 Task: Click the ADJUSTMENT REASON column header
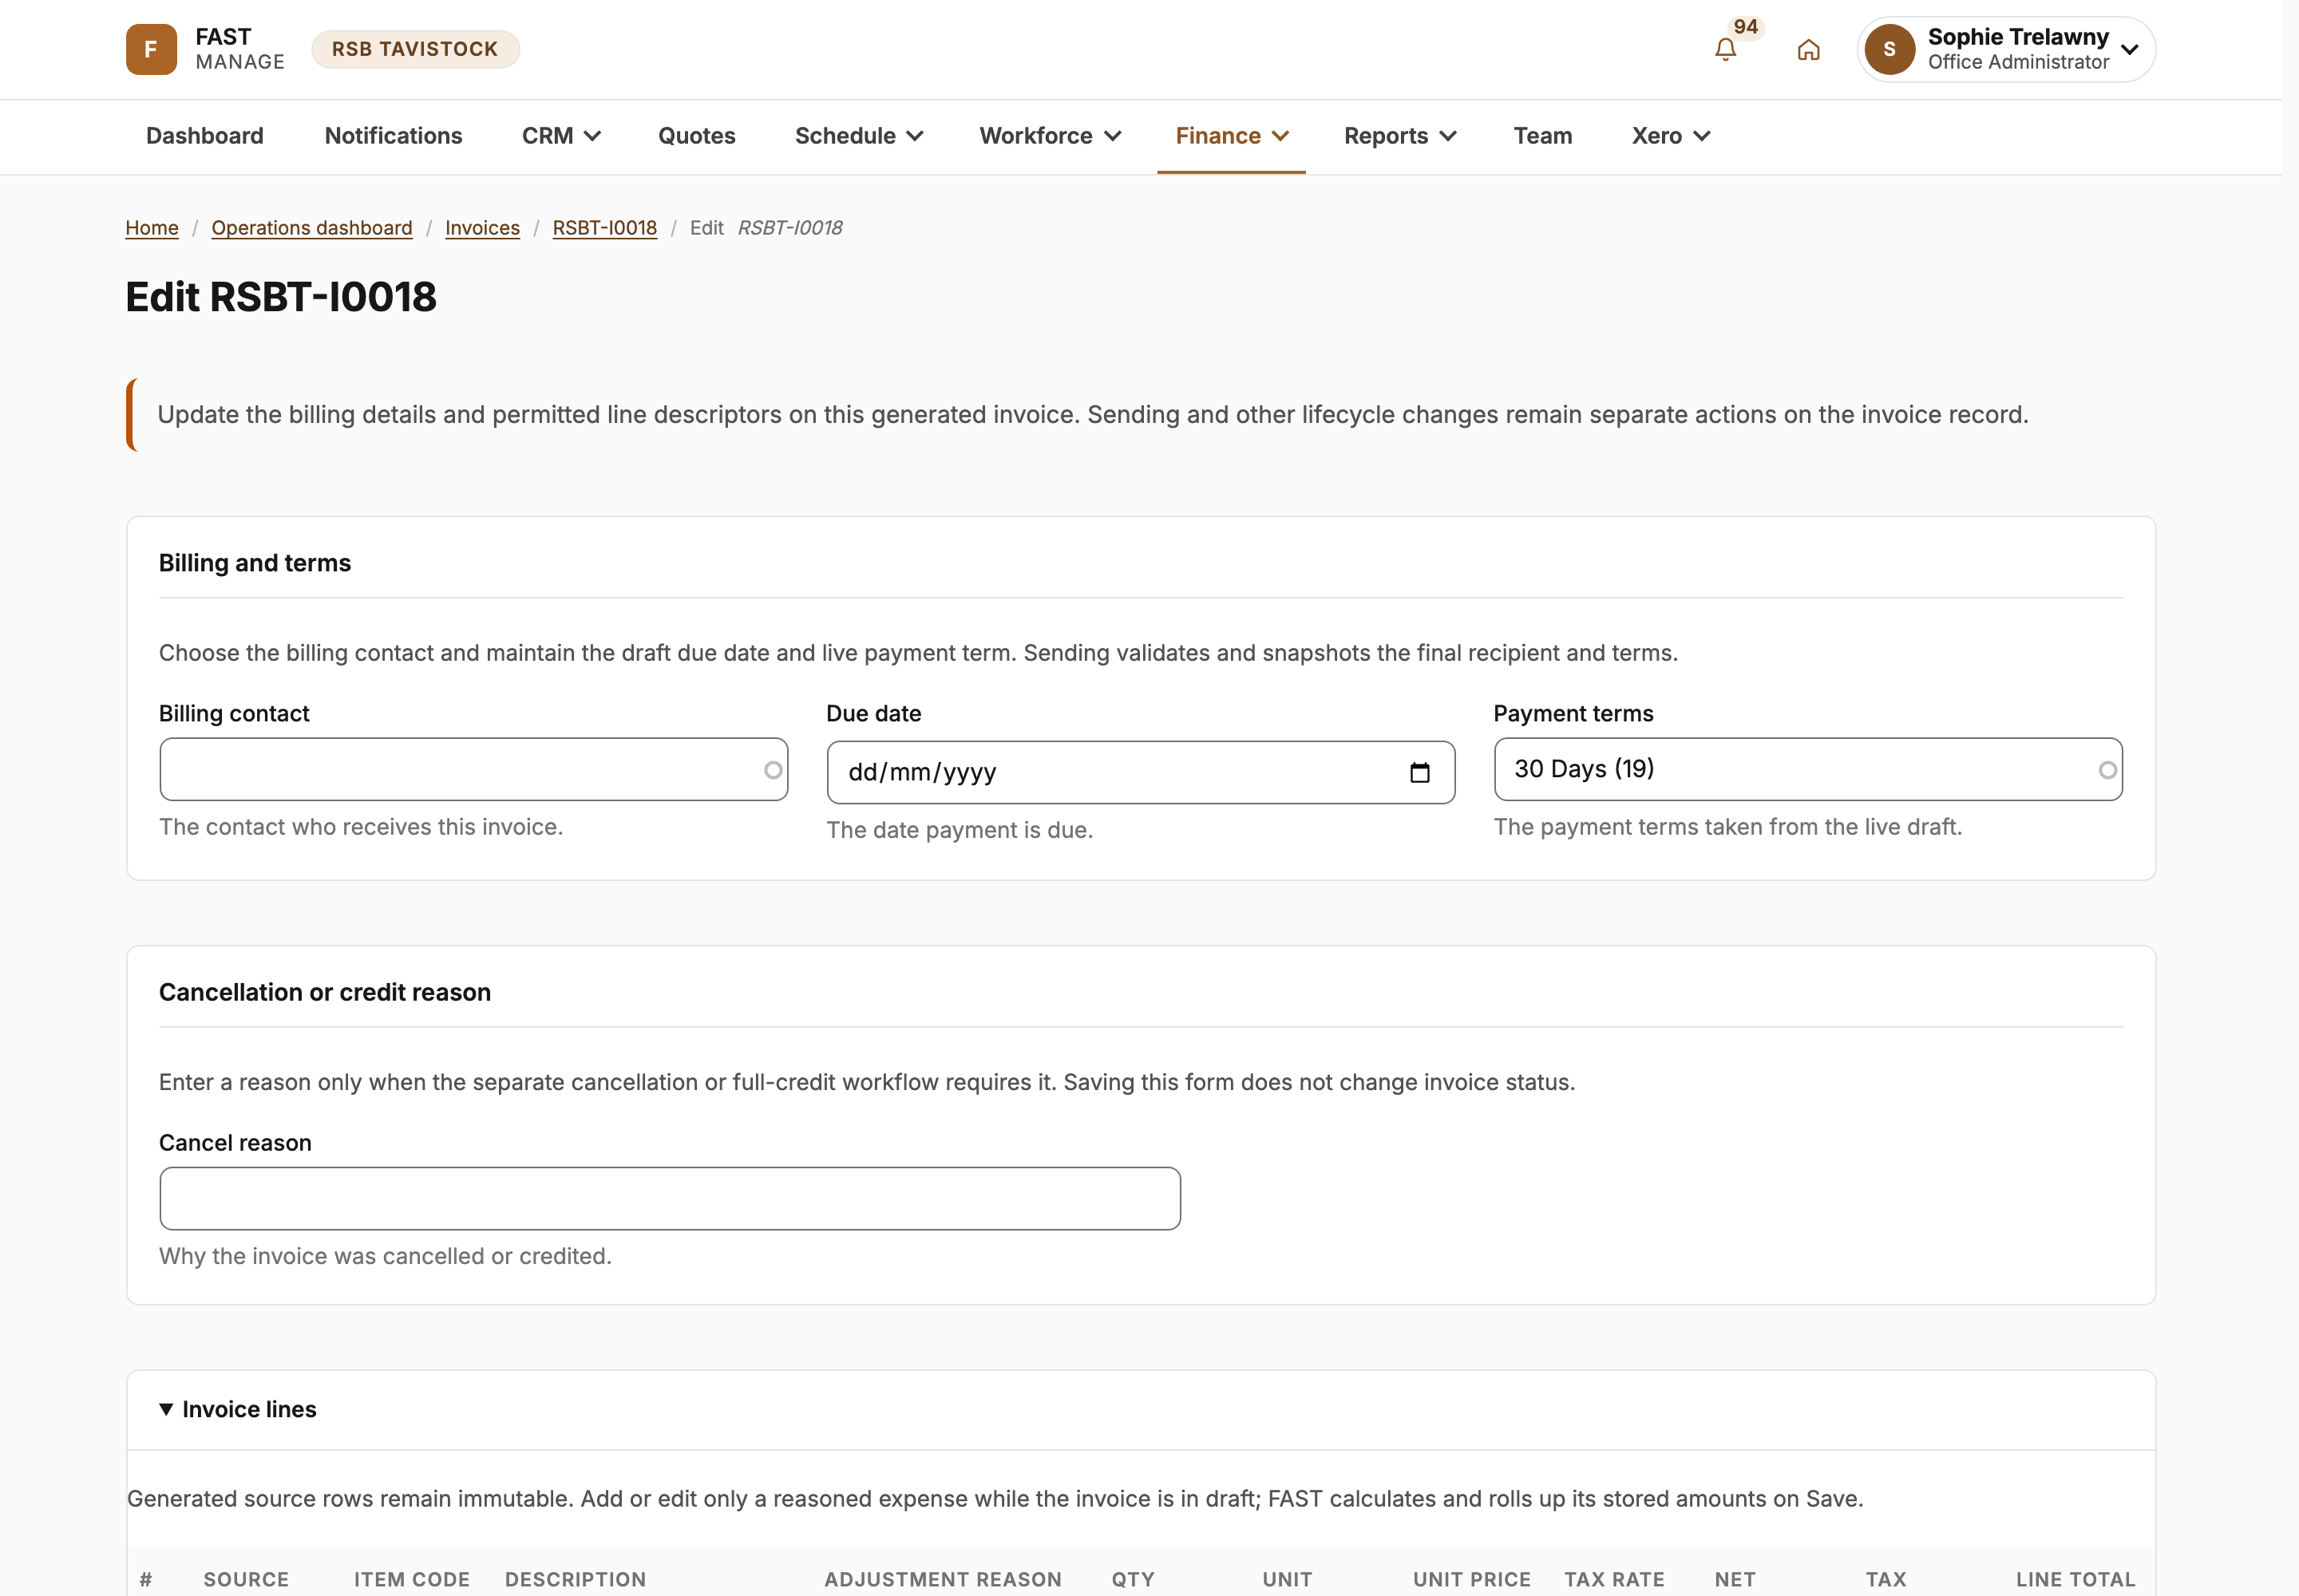[x=943, y=1579]
